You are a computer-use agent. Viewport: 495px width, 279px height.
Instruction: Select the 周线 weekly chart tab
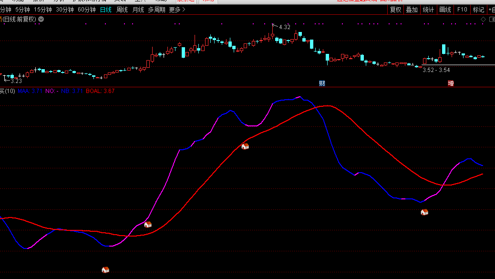(122, 10)
